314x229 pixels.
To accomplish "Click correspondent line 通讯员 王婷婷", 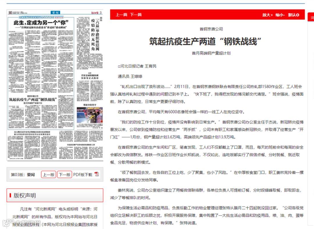I will click(x=130, y=76).
